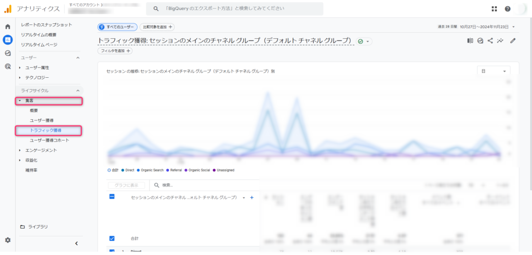The width and height of the screenshot is (532, 255).
Task: Open the Insights icon in the report toolbar
Action: pos(480,40)
